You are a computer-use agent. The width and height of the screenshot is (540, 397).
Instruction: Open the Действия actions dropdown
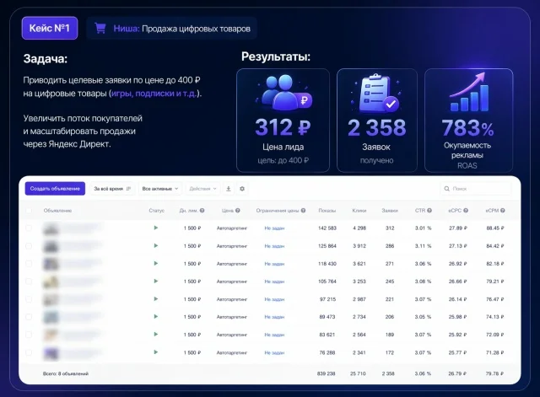(x=202, y=189)
